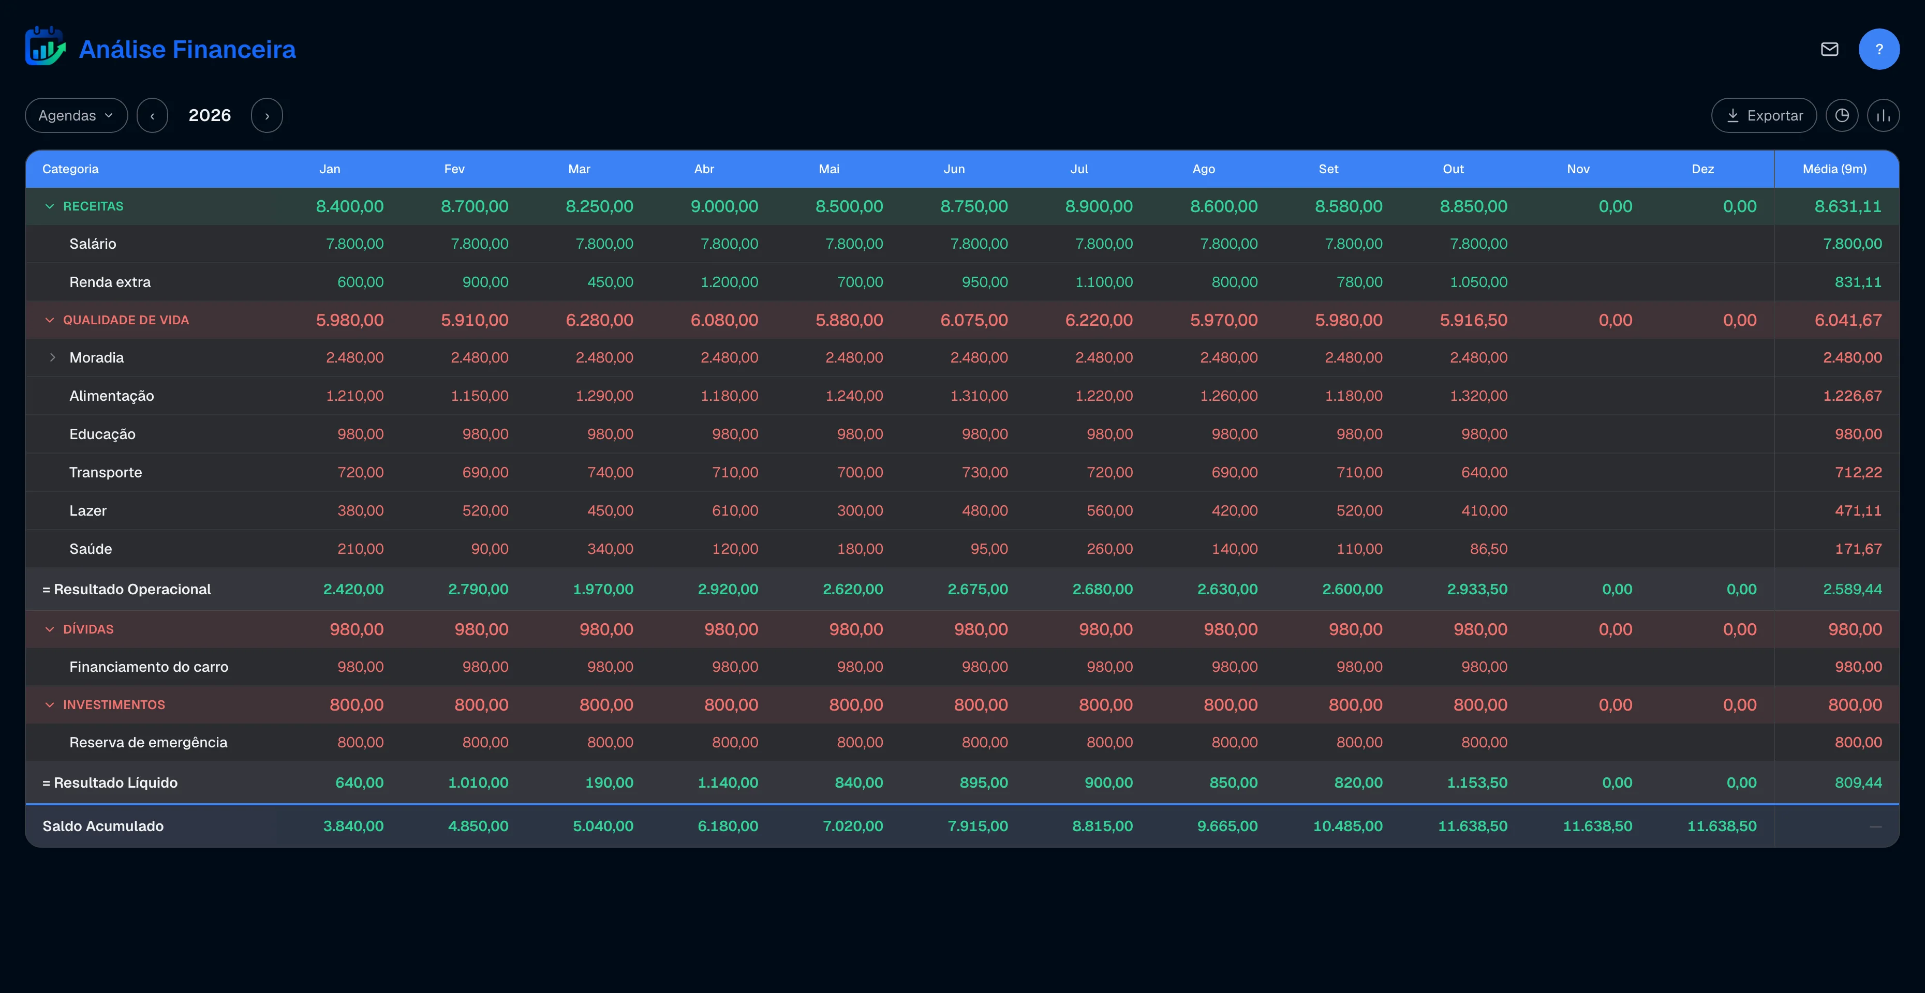Viewport: 1925px width, 993px height.
Task: Select Reserva de emergência row label
Action: pos(148,743)
